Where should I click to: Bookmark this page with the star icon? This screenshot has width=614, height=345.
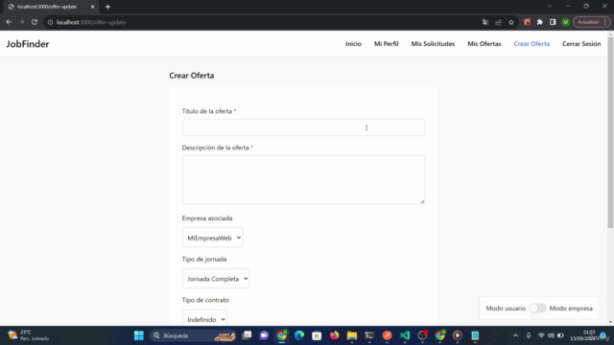pos(511,22)
